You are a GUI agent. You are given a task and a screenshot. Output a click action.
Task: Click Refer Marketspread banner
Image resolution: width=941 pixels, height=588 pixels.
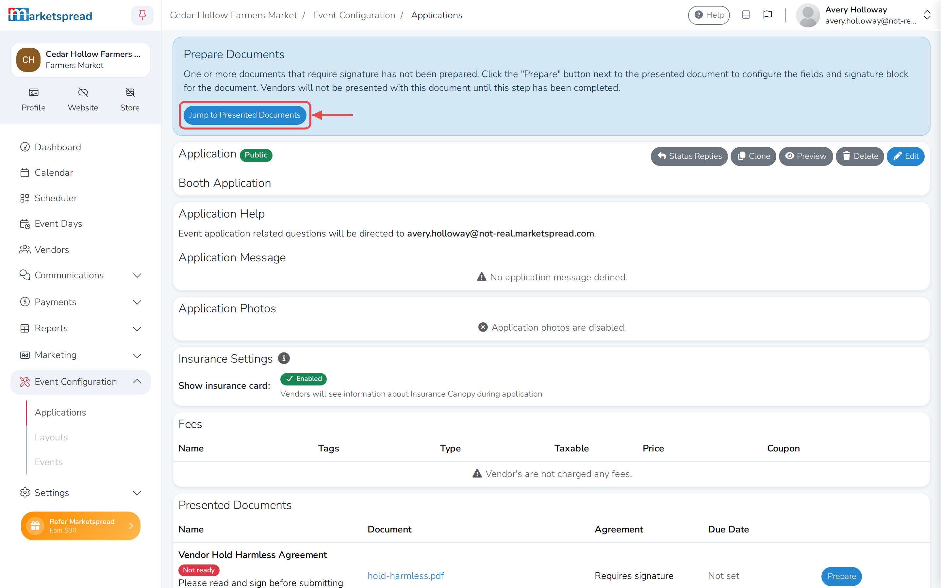pos(80,526)
